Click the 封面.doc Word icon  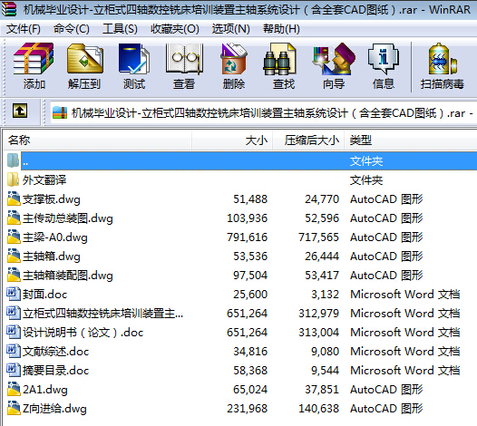[x=14, y=294]
